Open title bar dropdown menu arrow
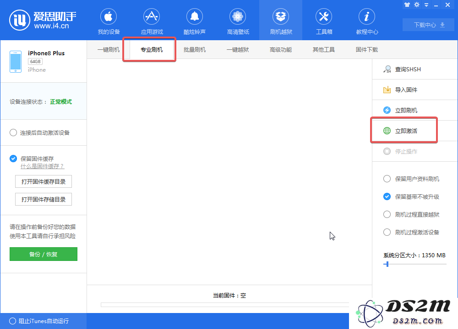Image resolution: width=458 pixels, height=329 pixels. point(426,5)
